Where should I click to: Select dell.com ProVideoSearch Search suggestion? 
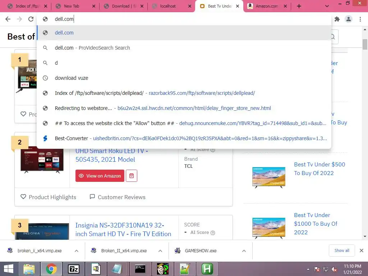tap(184, 48)
